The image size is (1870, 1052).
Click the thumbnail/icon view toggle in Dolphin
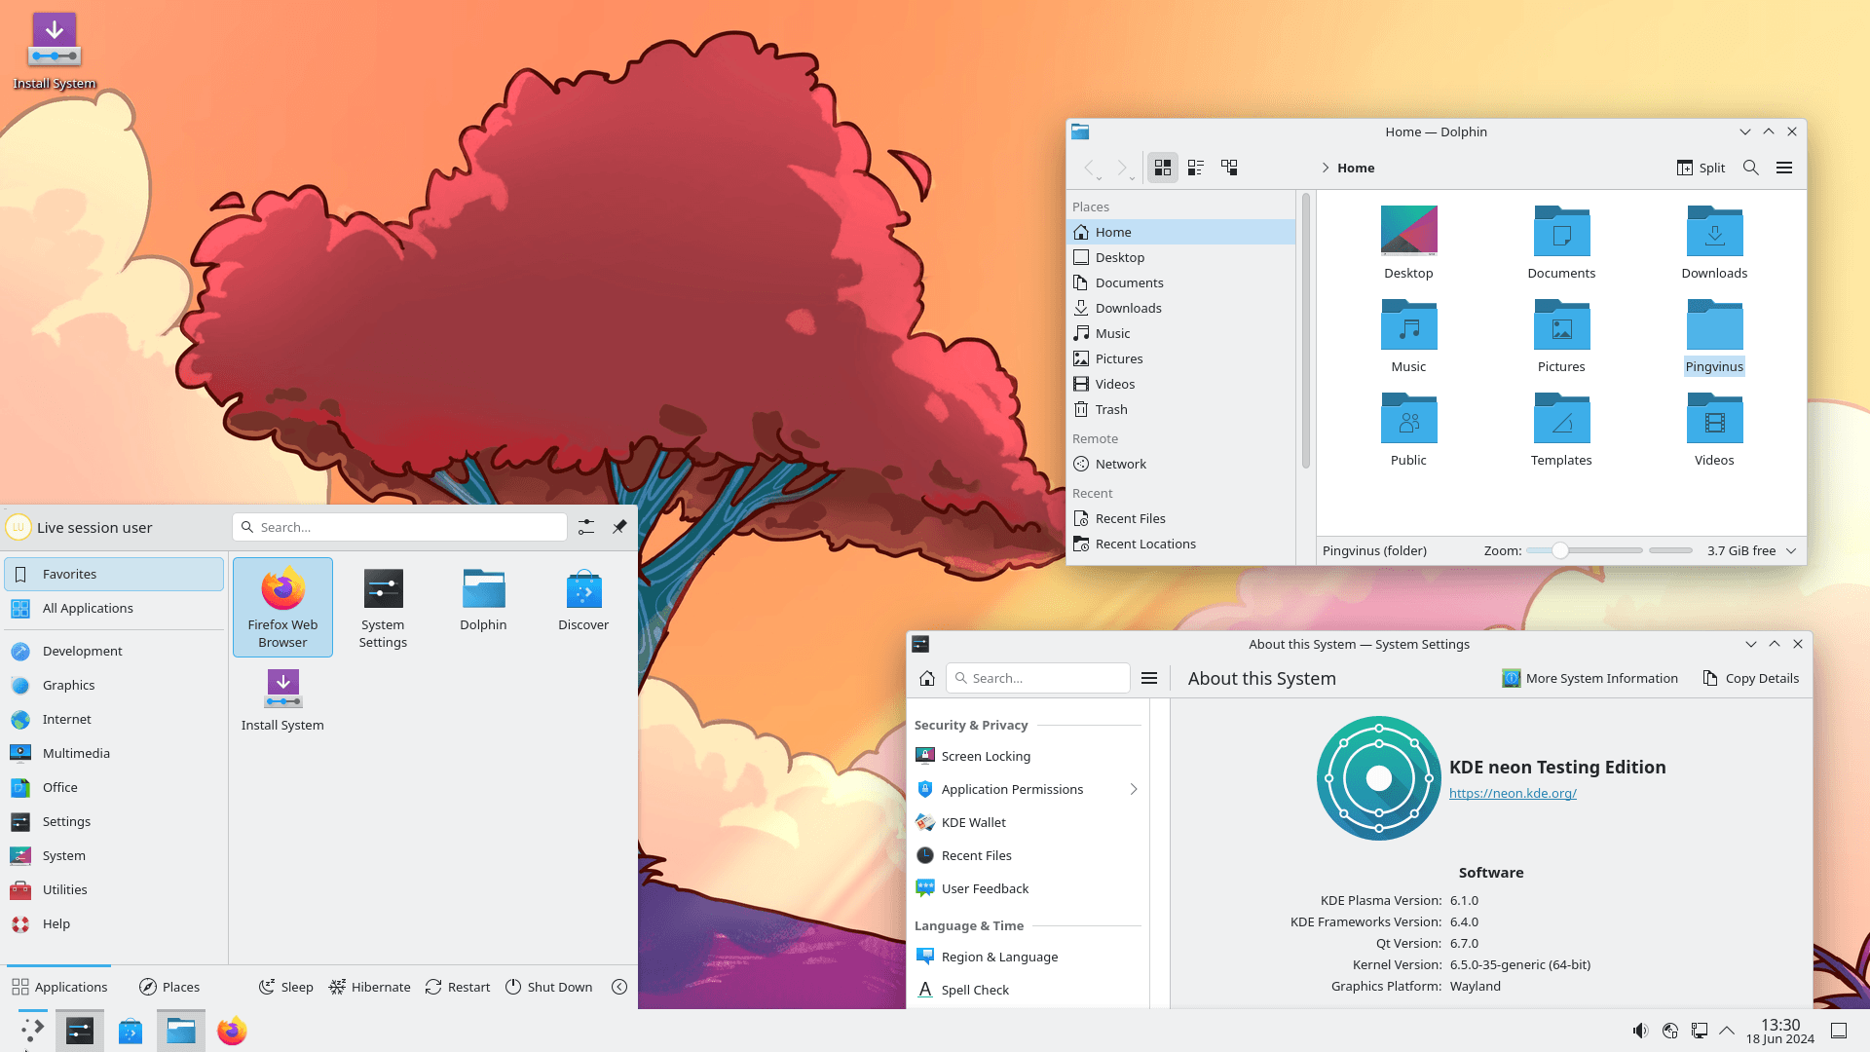(1162, 167)
